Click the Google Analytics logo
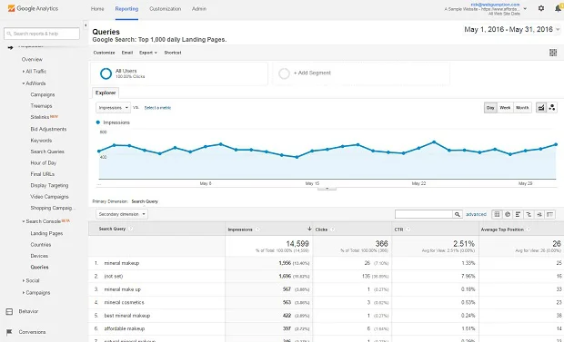Viewport: 564px width, 342px height. [x=33, y=8]
